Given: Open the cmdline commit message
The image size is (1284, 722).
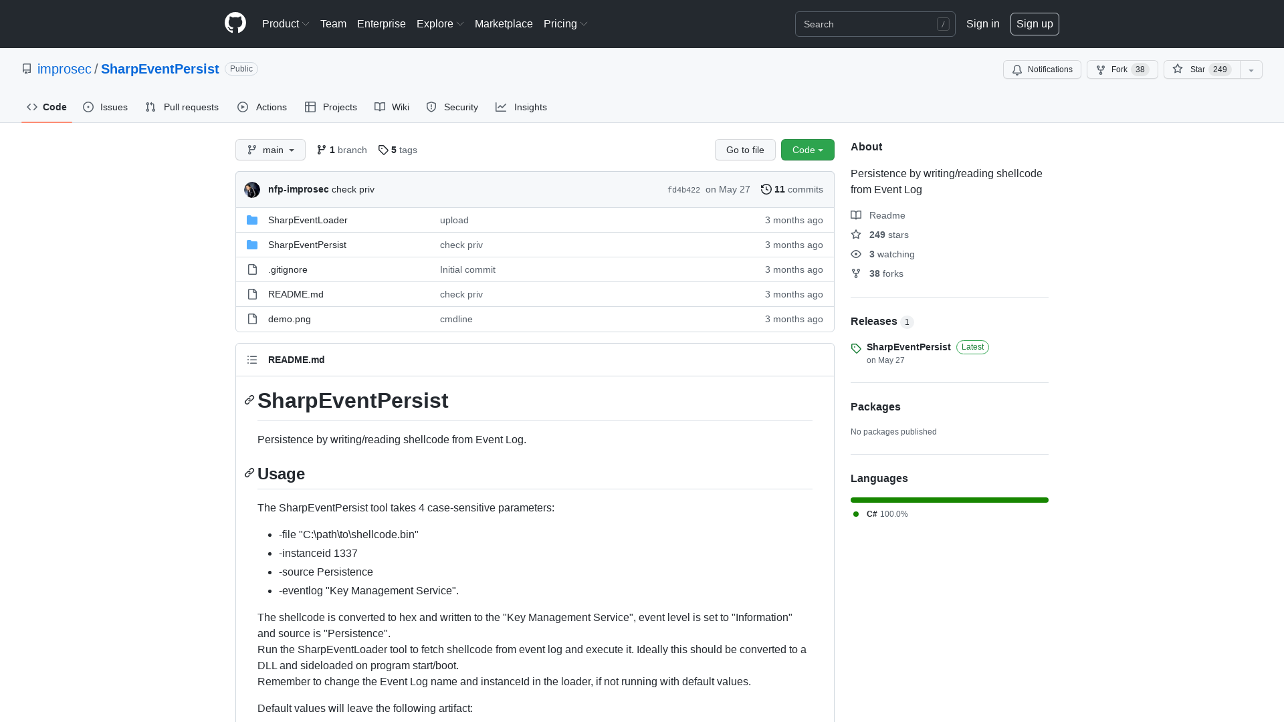Looking at the screenshot, I should 456,319.
